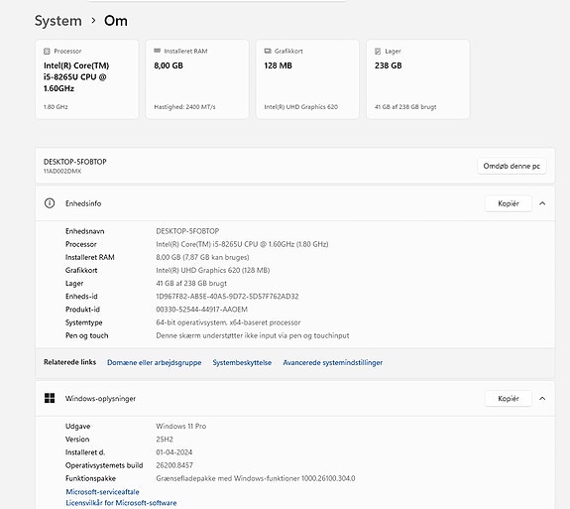Click the Enhedsinfo info circle icon

[50, 203]
